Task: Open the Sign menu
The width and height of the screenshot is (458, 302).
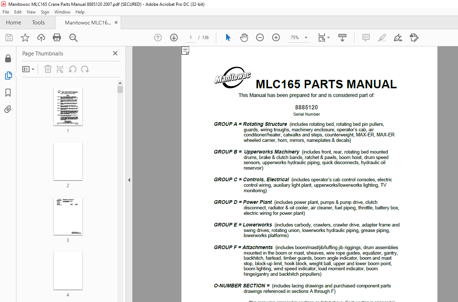Action: tap(45, 12)
